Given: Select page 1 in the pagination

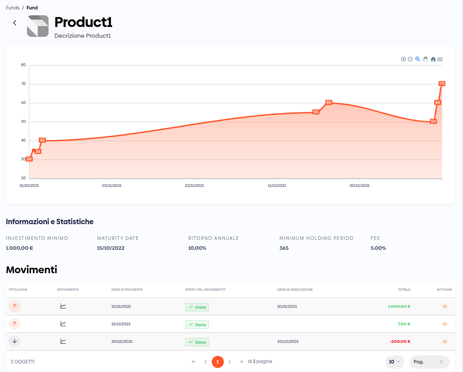Looking at the screenshot, I should [218, 362].
